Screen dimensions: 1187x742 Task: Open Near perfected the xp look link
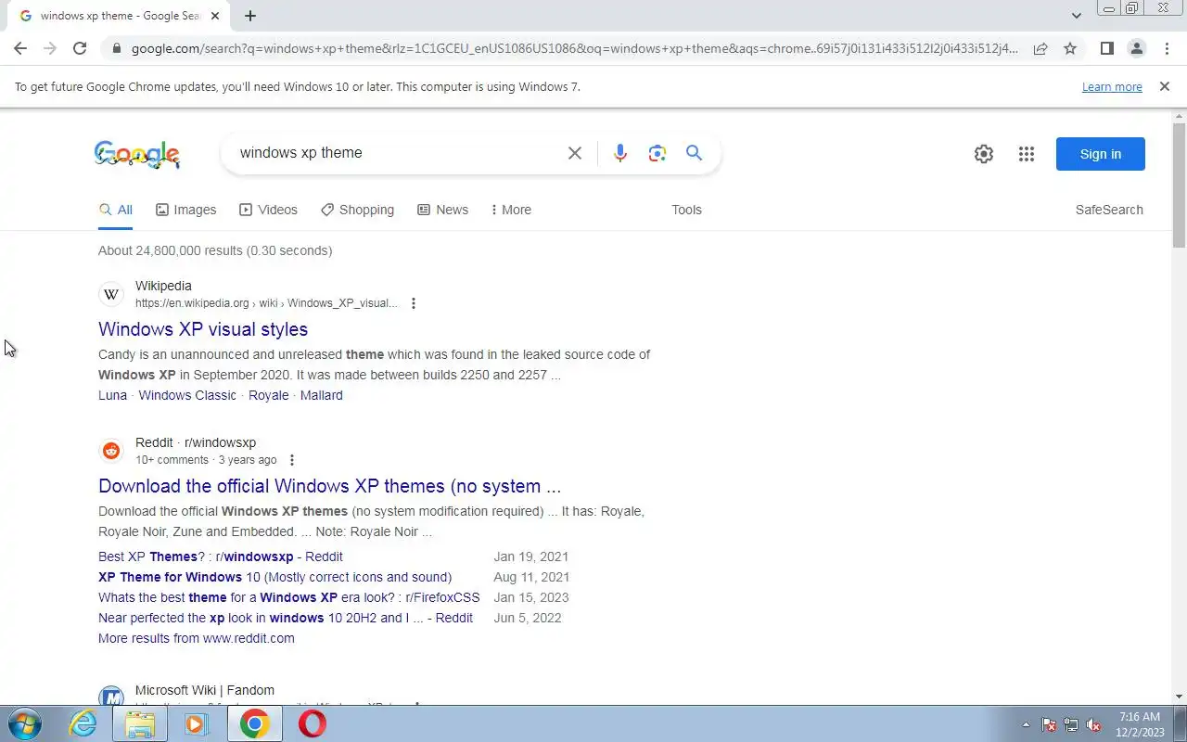point(286,618)
